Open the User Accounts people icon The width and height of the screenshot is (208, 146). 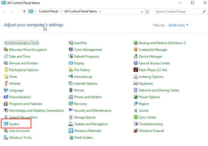click(x=6, y=131)
